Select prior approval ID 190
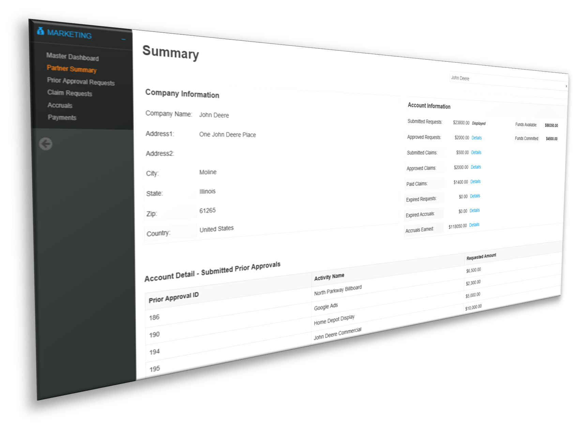The width and height of the screenshot is (576, 432). click(154, 335)
